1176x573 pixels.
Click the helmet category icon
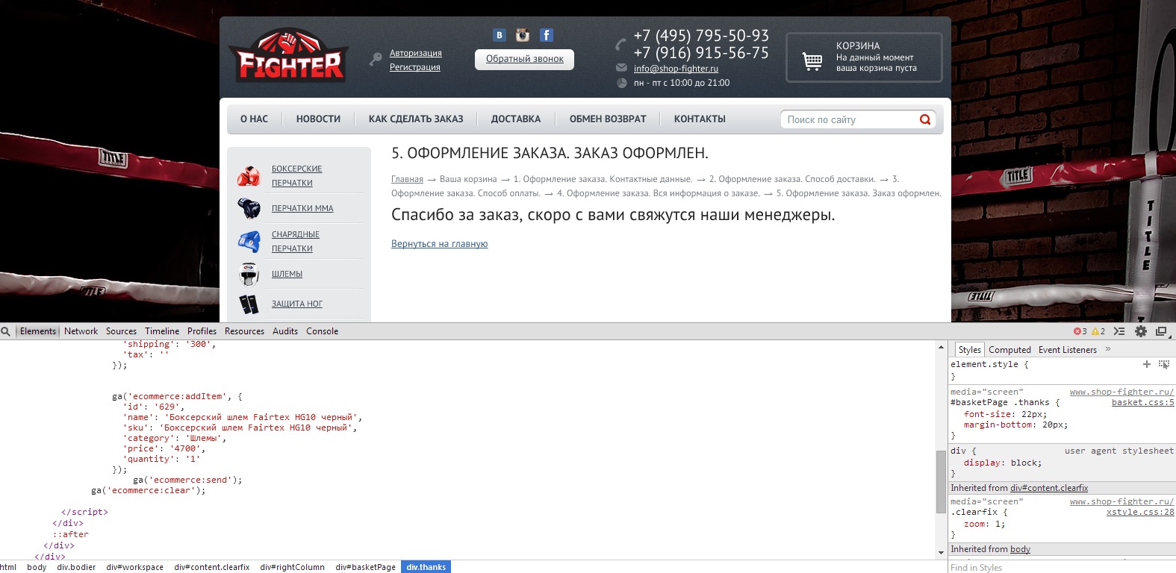249,274
